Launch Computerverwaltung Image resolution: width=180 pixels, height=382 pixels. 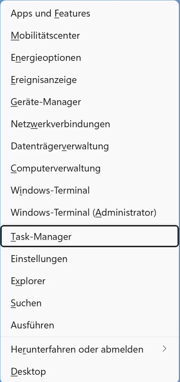click(55, 168)
